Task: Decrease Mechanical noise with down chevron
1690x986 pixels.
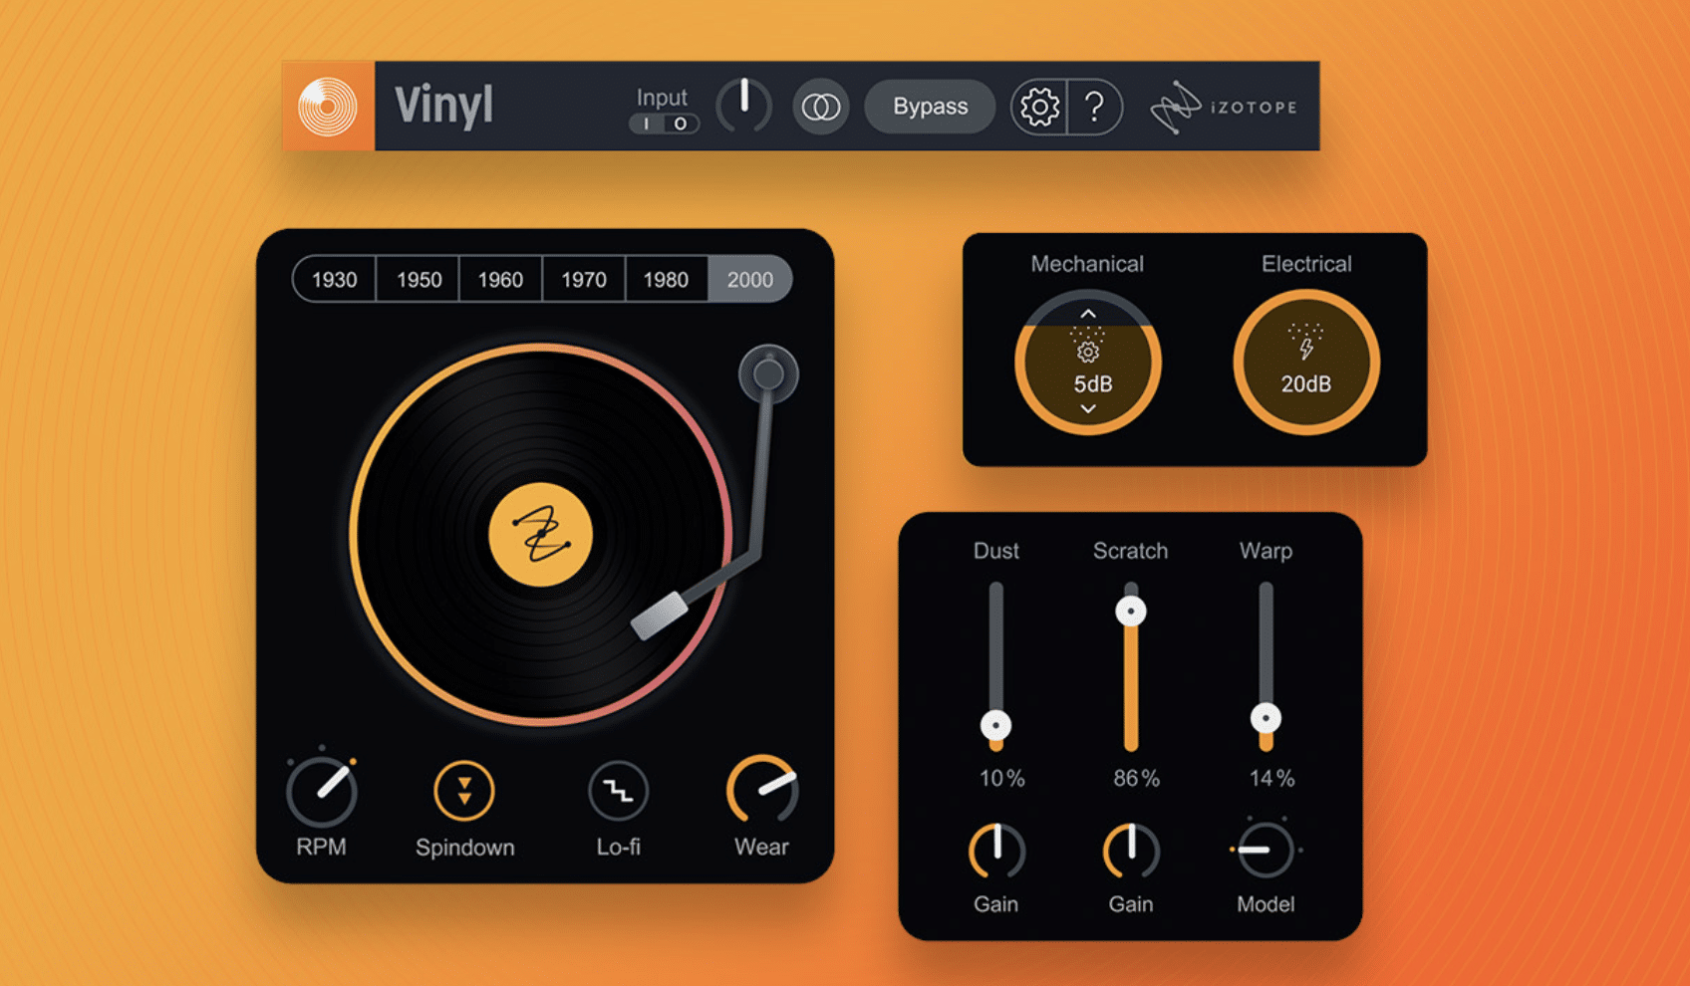Action: [x=1088, y=409]
